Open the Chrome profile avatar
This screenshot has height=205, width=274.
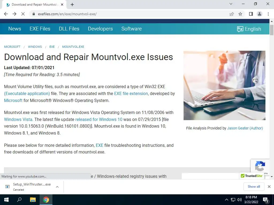(x=260, y=14)
